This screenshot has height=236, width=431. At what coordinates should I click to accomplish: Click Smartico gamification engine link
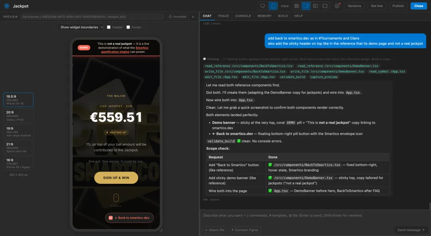(x=125, y=50)
